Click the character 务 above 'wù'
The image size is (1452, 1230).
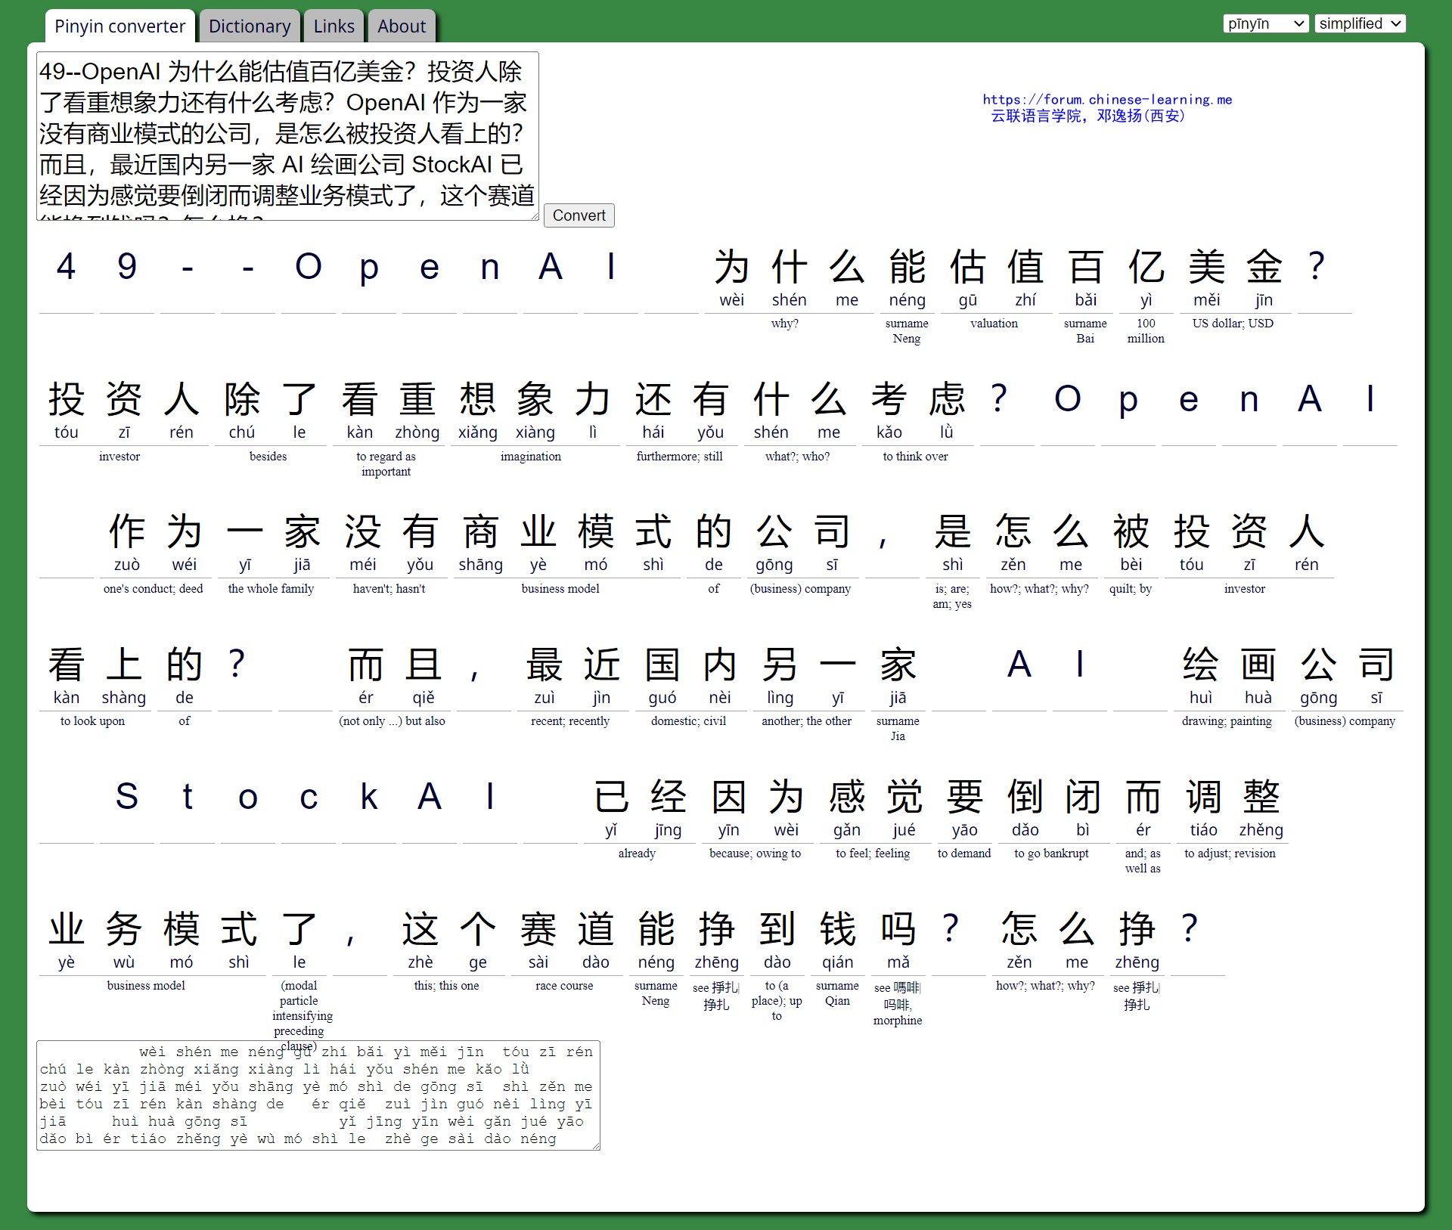(x=124, y=929)
